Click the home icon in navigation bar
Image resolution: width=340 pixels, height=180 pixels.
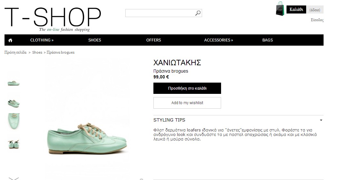10,40
